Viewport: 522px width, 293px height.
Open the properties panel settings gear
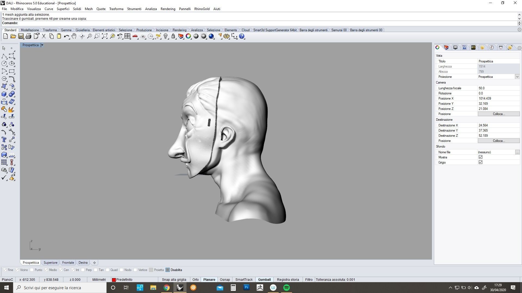pos(519,48)
